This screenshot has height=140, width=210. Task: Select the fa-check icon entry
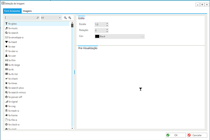[13, 79]
